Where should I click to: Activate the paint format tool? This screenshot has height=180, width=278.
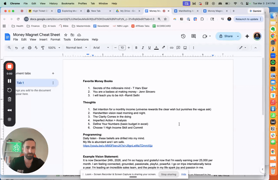click(43, 48)
